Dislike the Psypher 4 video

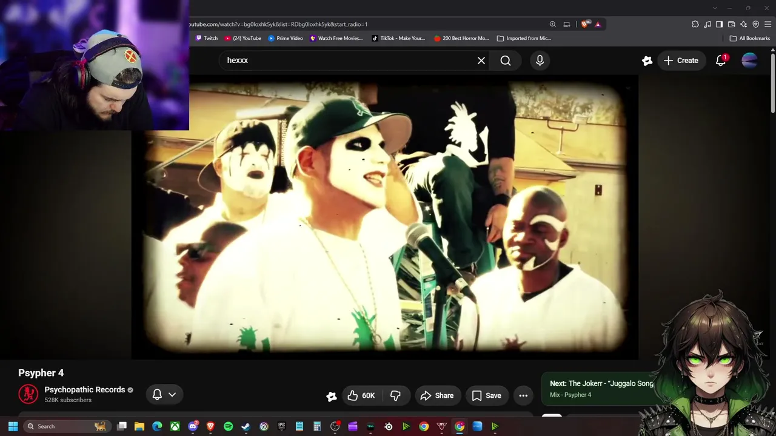(395, 395)
